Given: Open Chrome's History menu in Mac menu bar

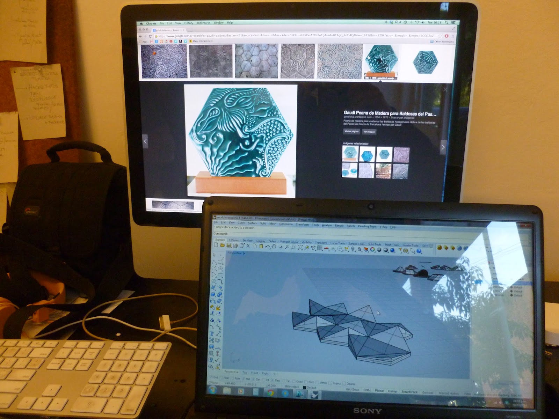Looking at the screenshot, I should pos(189,23).
